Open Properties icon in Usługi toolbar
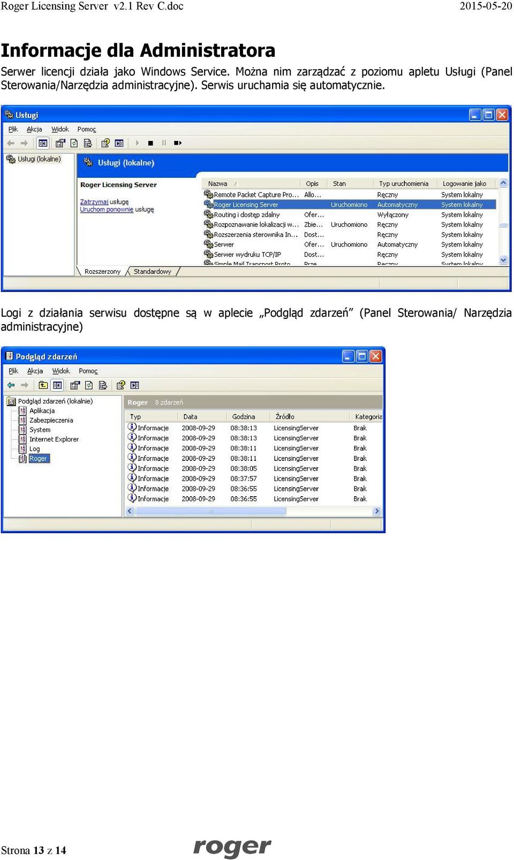 [60, 143]
